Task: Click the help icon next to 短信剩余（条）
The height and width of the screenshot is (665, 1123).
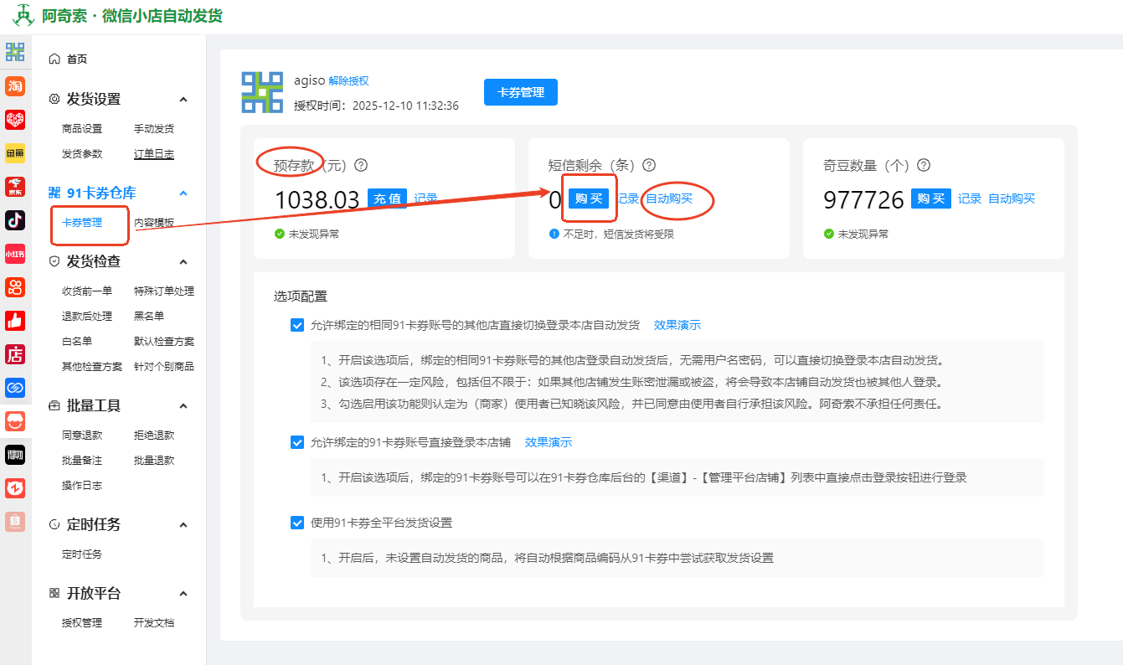Action: [648, 166]
